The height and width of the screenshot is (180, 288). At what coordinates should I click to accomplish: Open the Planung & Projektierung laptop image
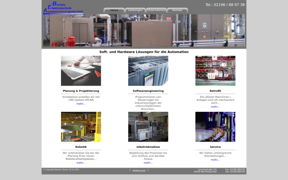[x=81, y=71]
